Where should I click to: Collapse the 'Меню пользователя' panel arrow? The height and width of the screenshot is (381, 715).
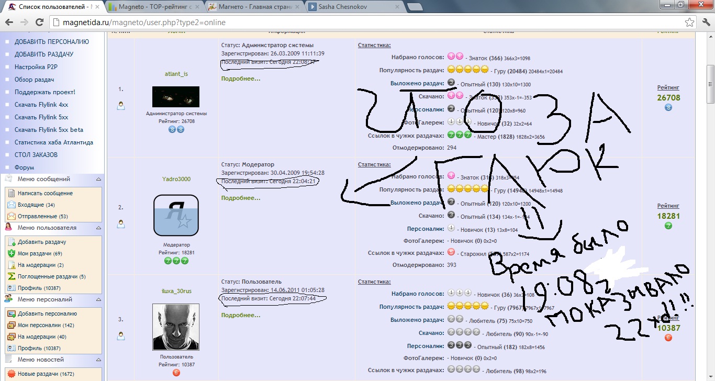(98, 228)
